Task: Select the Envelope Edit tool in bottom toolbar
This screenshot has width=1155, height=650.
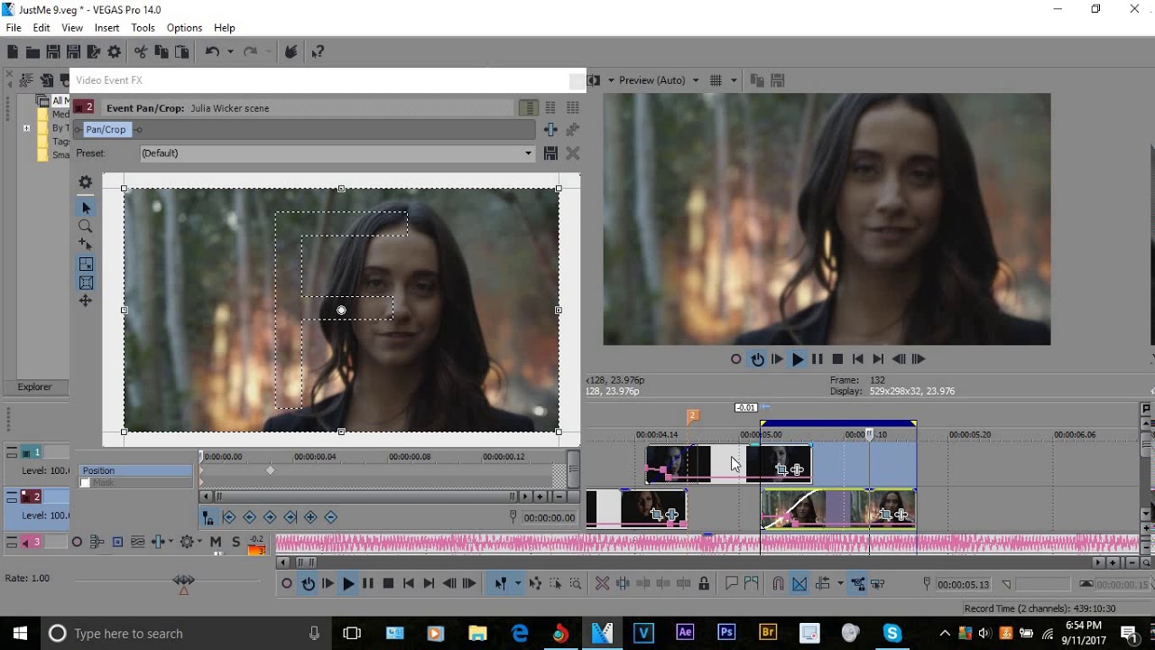Action: (535, 584)
